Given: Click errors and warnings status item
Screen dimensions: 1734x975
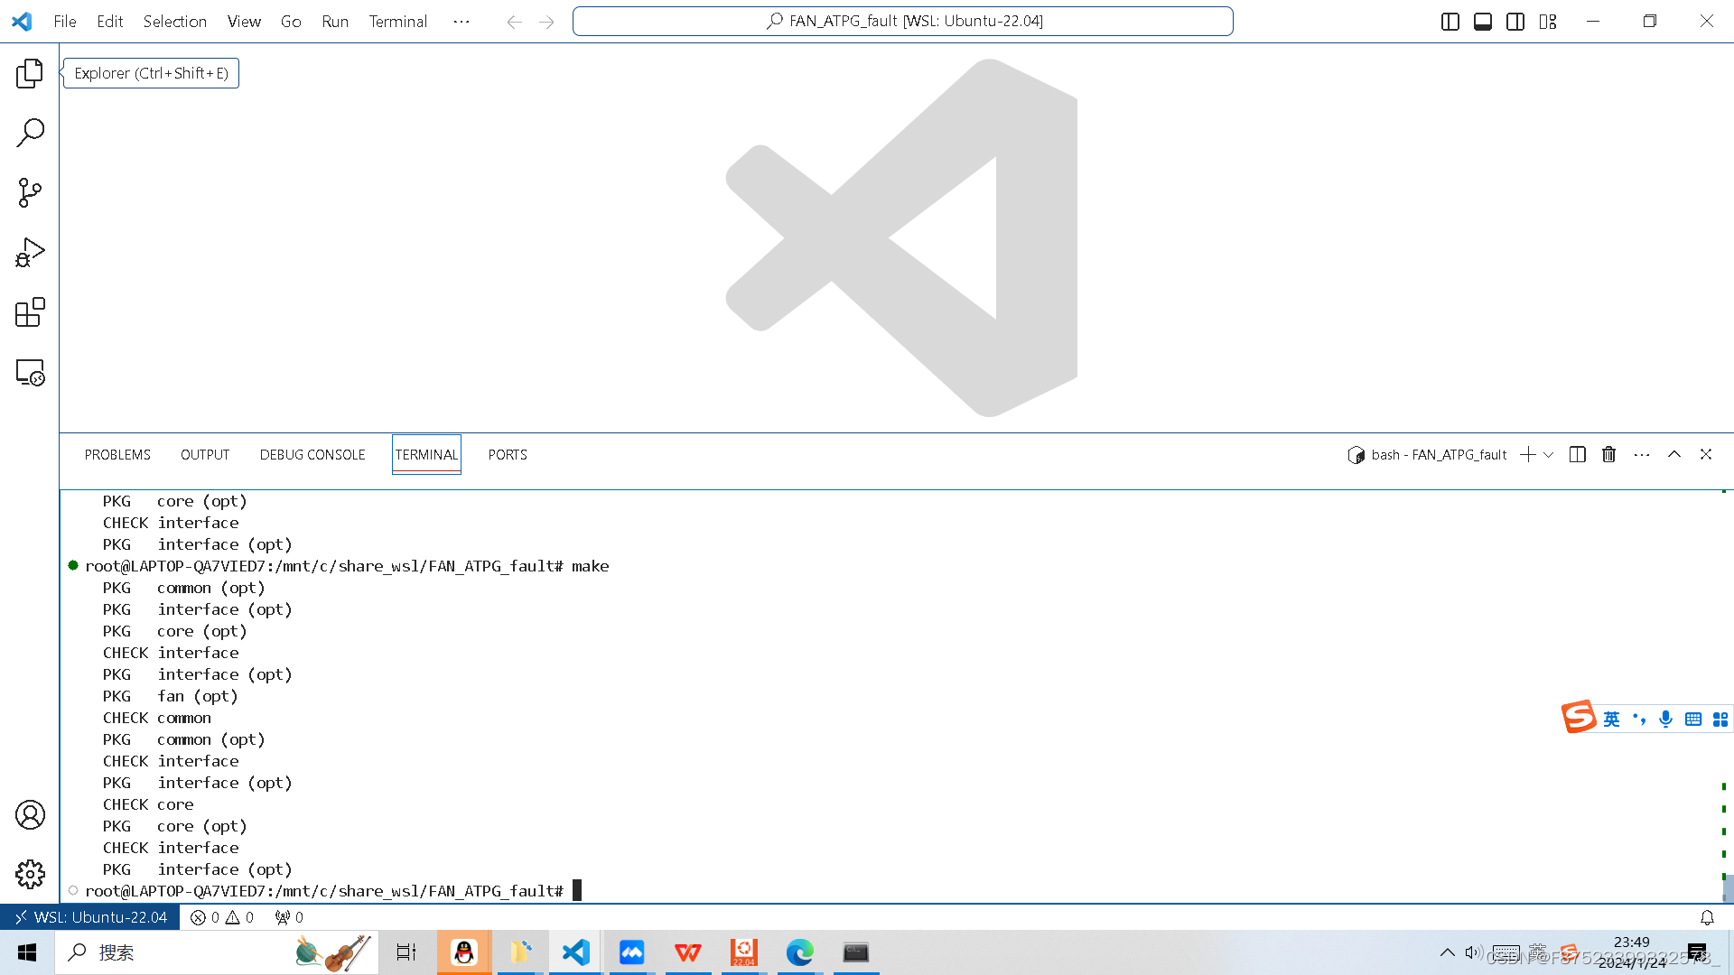Looking at the screenshot, I should point(222,917).
